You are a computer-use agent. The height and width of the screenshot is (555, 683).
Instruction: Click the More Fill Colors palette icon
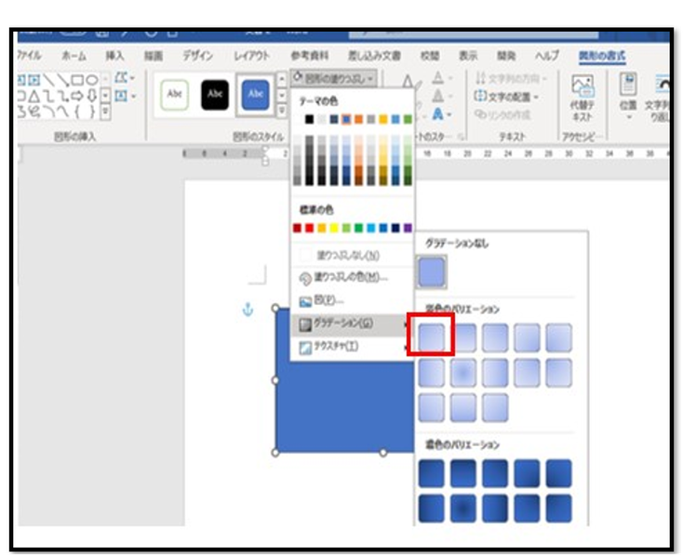pos(305,279)
